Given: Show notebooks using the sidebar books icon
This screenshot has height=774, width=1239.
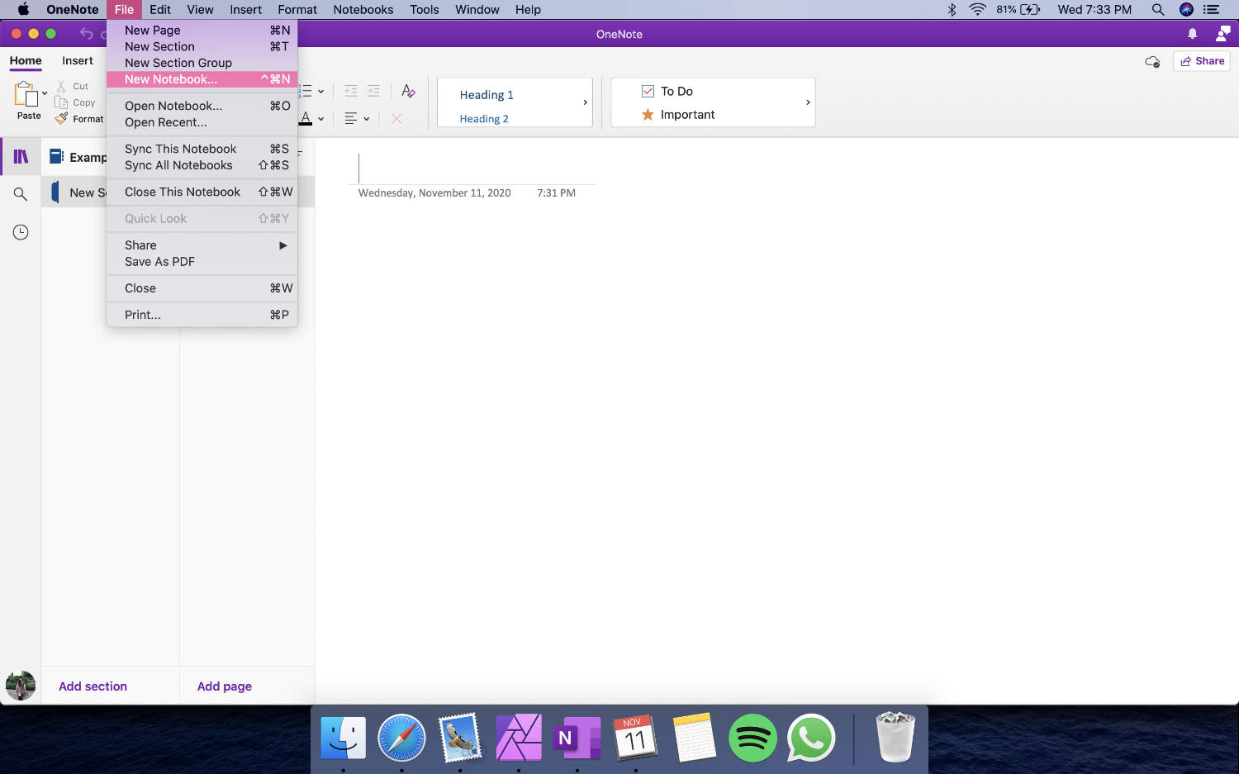Looking at the screenshot, I should pos(21,156).
